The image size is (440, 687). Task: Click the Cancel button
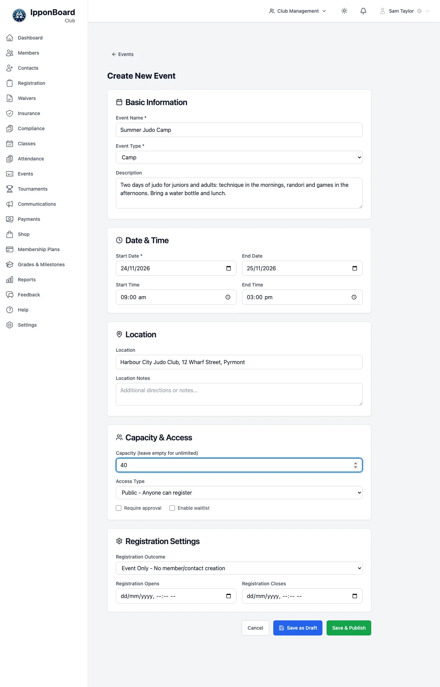[255, 628]
